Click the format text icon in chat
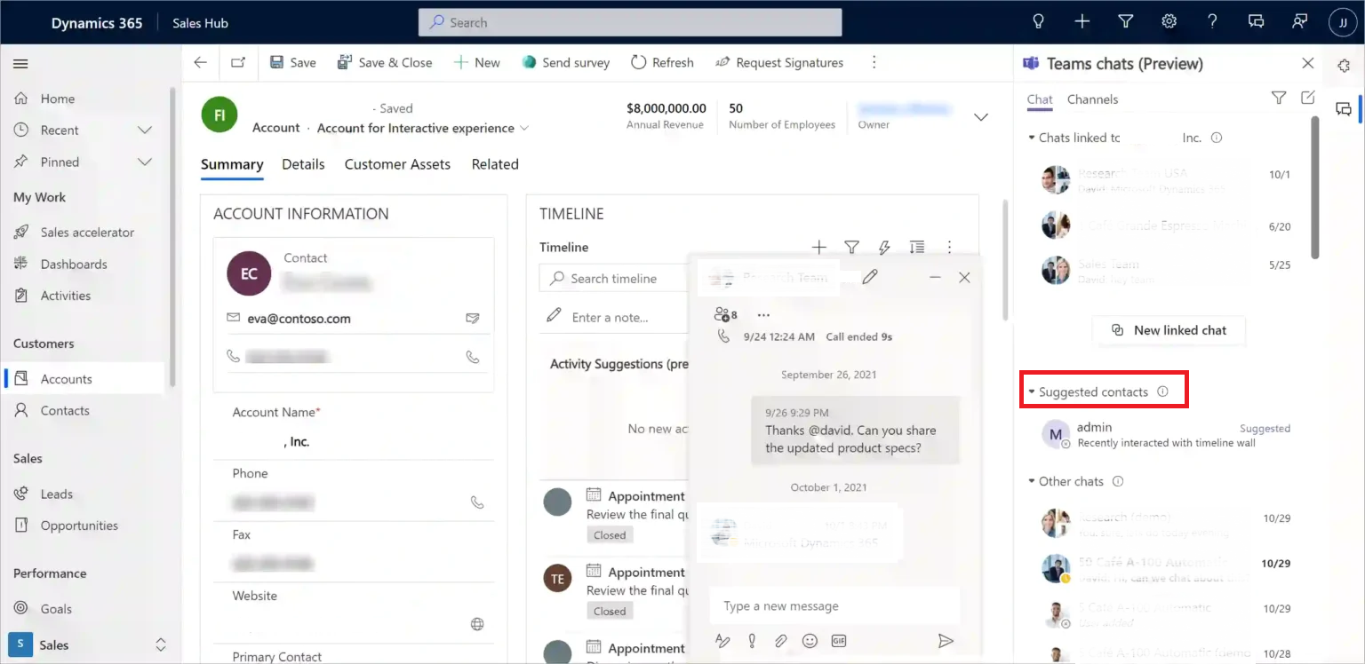 point(722,640)
